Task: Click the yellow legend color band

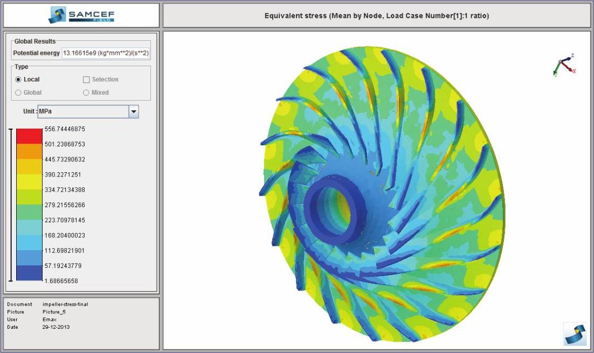Action: [x=29, y=182]
